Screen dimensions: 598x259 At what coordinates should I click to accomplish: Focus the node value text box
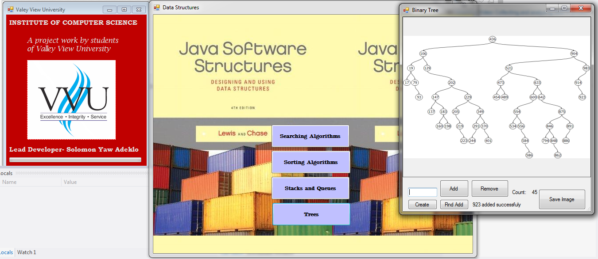pos(423,192)
